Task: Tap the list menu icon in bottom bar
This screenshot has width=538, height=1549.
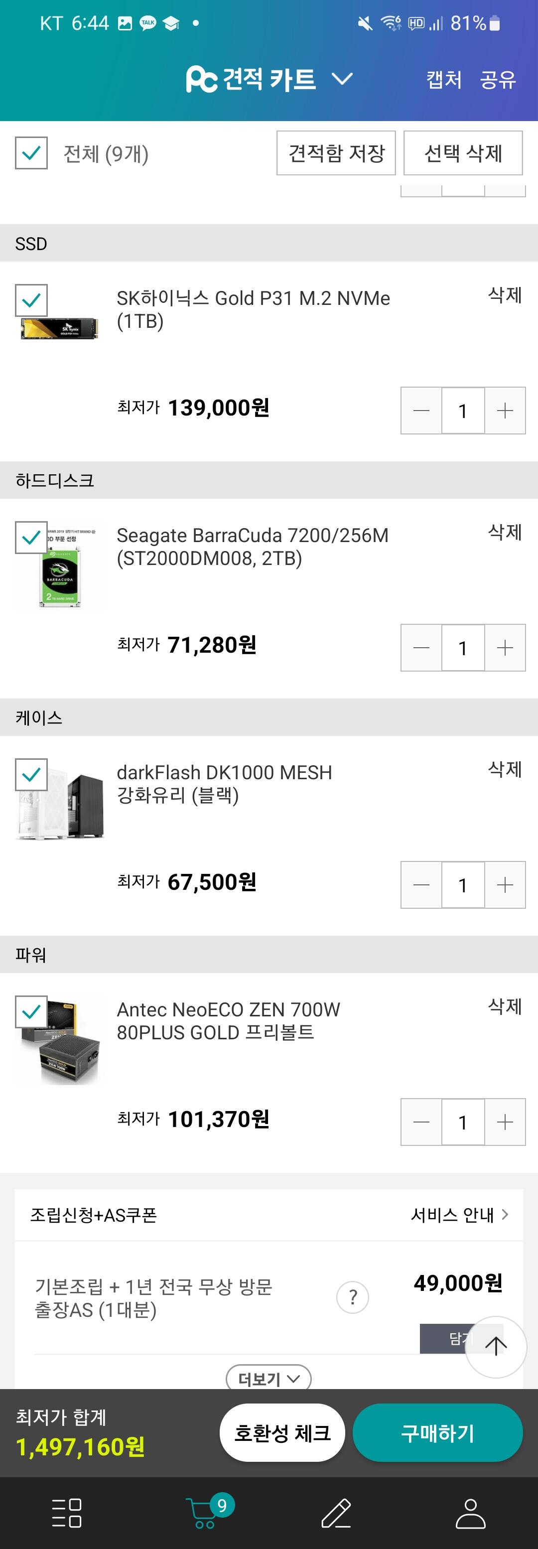Action: tap(67, 1512)
